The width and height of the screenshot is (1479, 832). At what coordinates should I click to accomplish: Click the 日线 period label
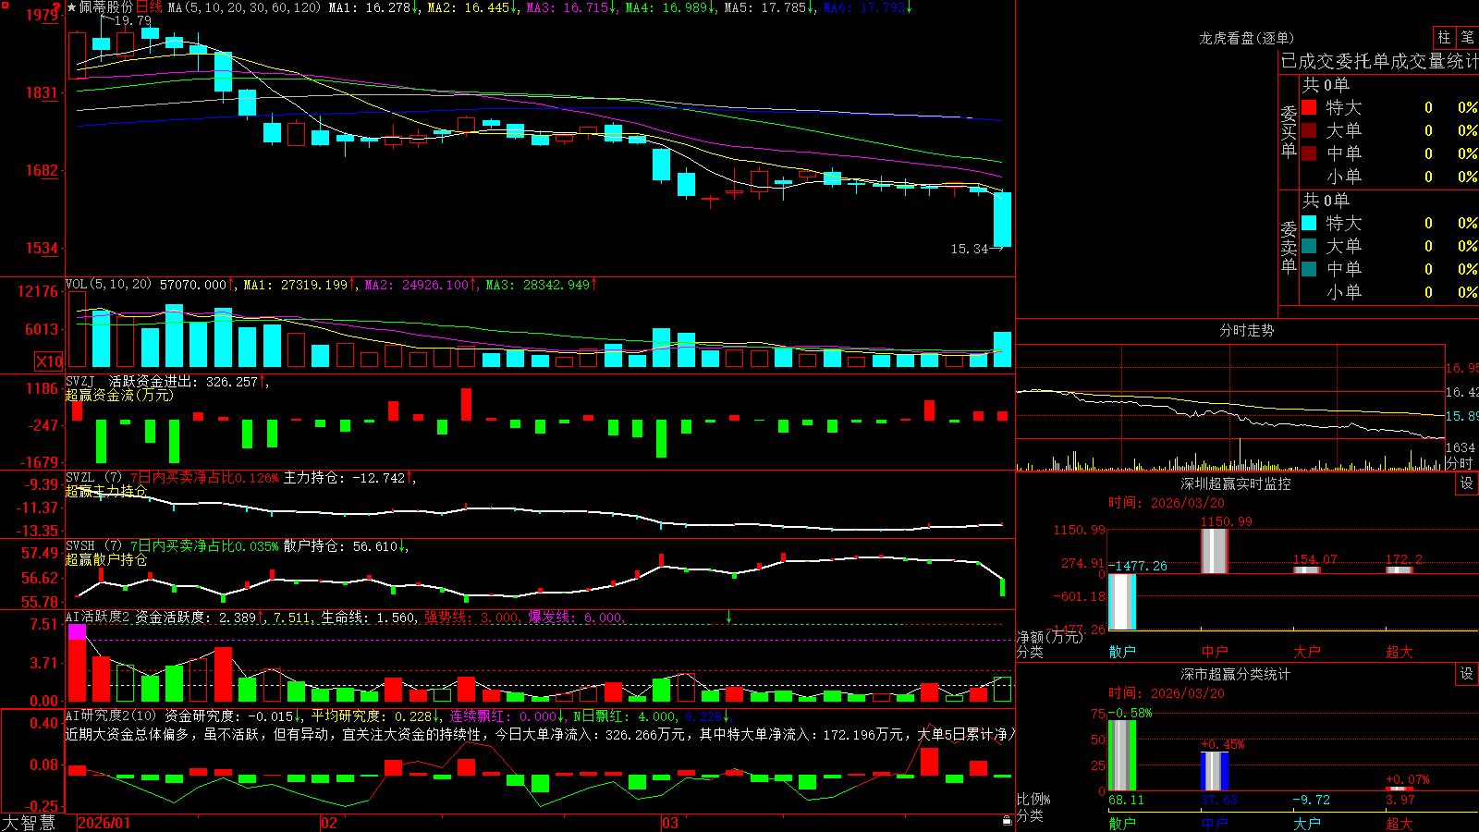click(149, 7)
